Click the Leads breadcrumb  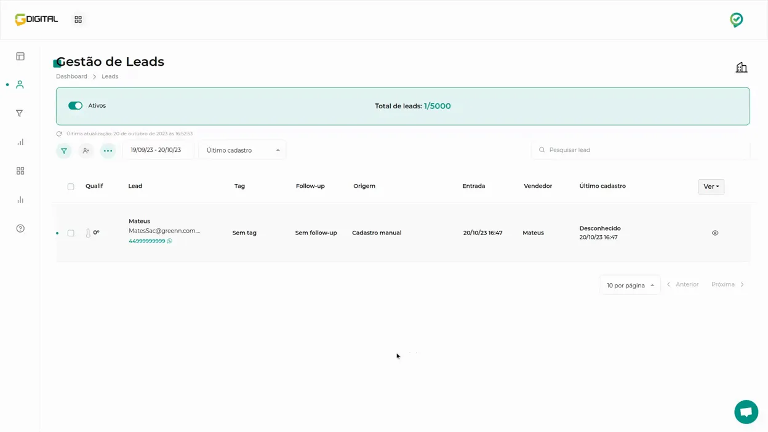[110, 76]
